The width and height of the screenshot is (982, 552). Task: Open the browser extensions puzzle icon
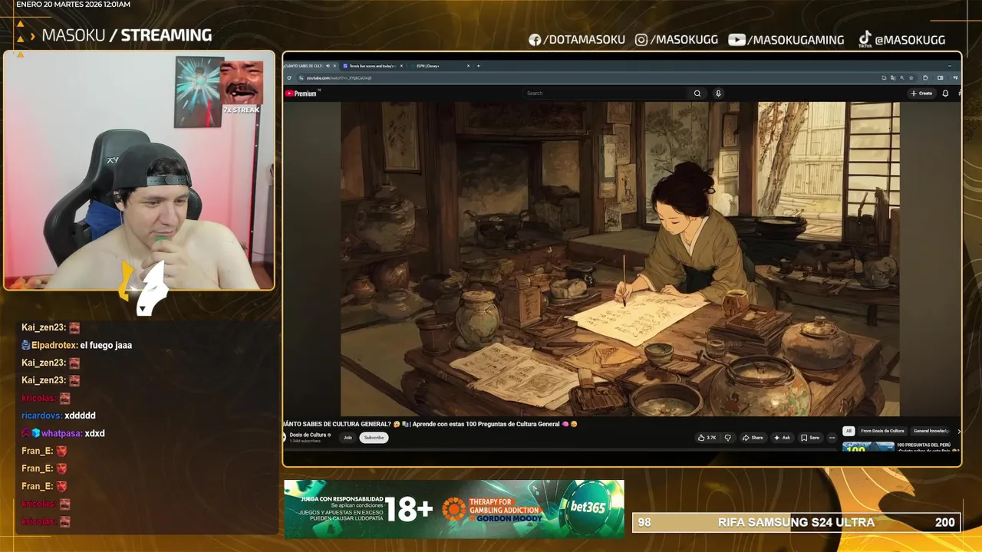point(925,77)
